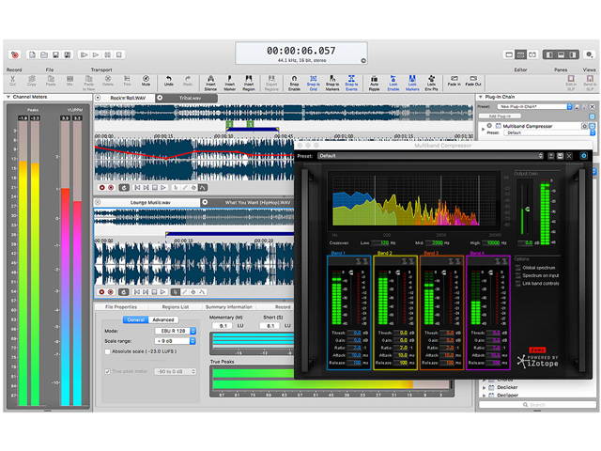This screenshot has height=451, width=601.
Task: Open the Summary Information tab
Action: click(x=229, y=307)
